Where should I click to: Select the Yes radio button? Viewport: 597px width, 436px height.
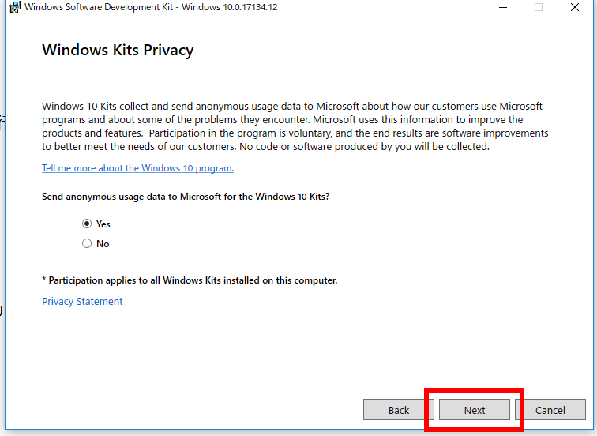(x=87, y=224)
